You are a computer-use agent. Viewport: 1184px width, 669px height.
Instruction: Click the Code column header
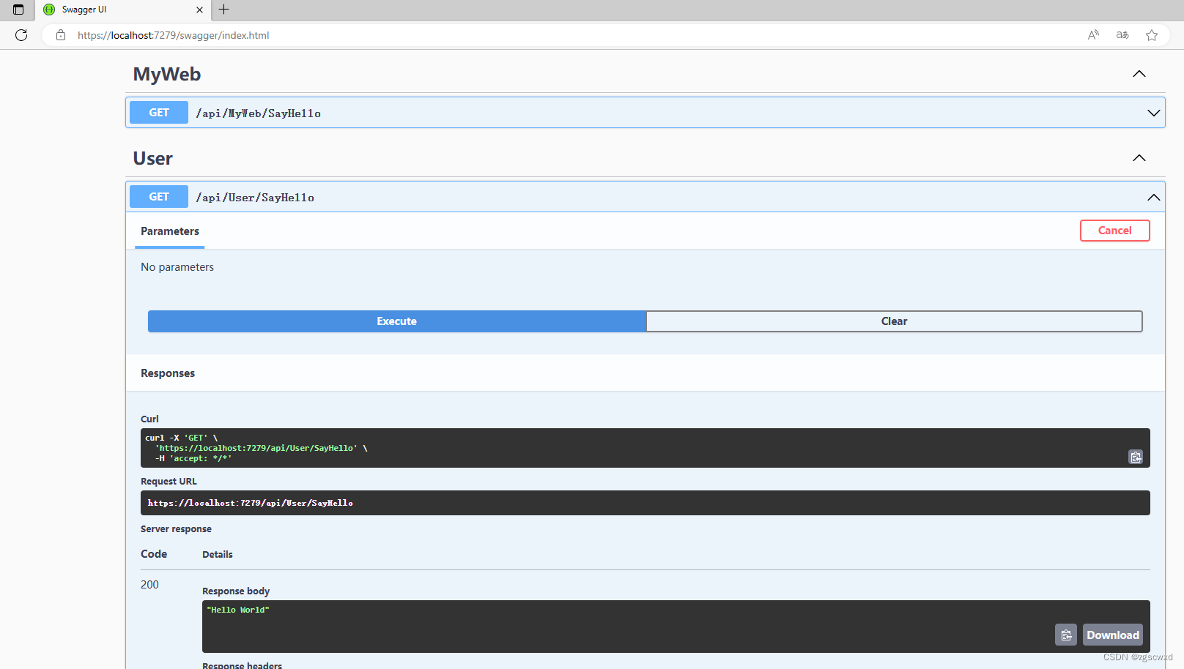pos(154,554)
